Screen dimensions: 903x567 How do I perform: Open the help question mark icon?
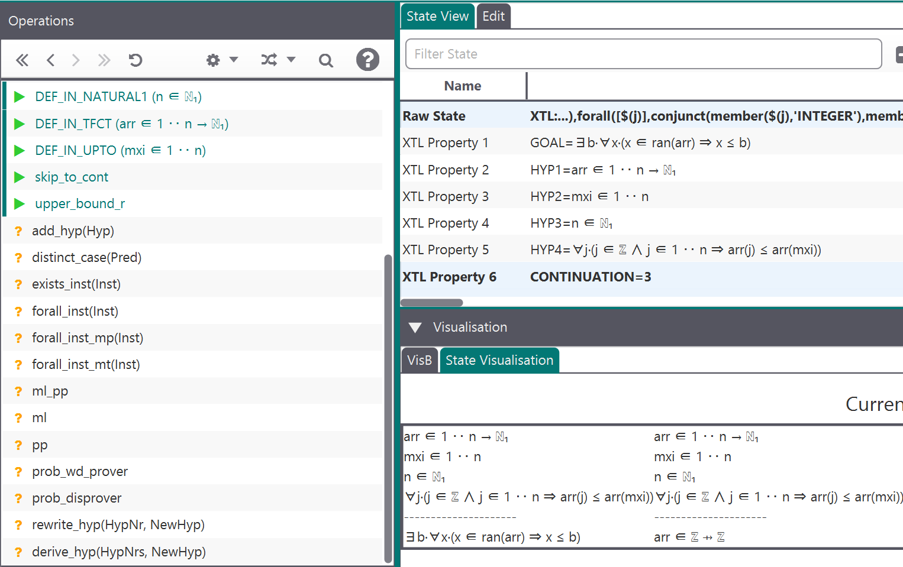point(367,60)
